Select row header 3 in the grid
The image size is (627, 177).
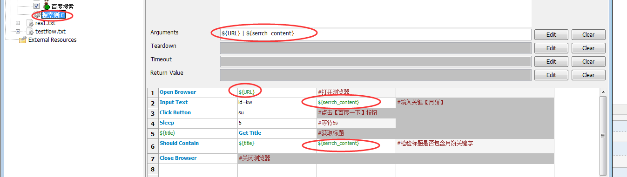(153, 113)
